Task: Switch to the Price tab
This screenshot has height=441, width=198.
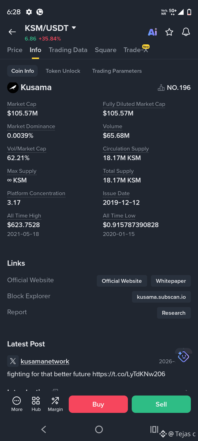Action: (x=15, y=50)
